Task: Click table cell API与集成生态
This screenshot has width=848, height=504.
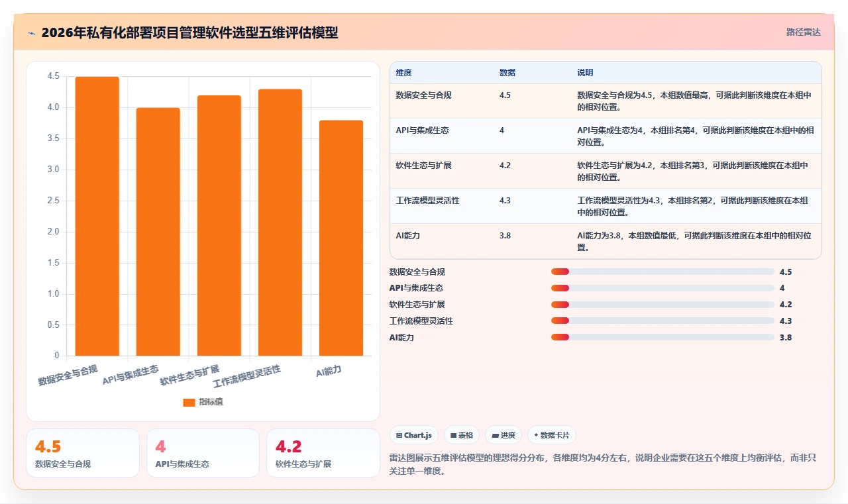Action: pos(422,130)
